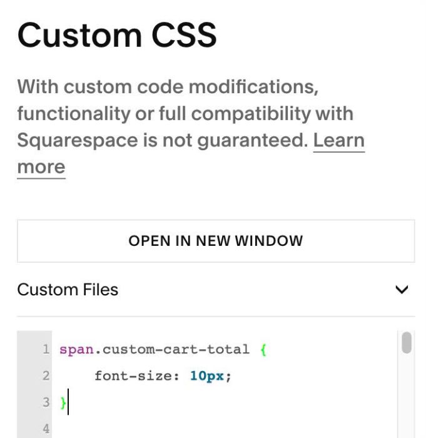Click the Custom CSS panel heading
The width and height of the screenshot is (426, 438).
[x=117, y=35]
